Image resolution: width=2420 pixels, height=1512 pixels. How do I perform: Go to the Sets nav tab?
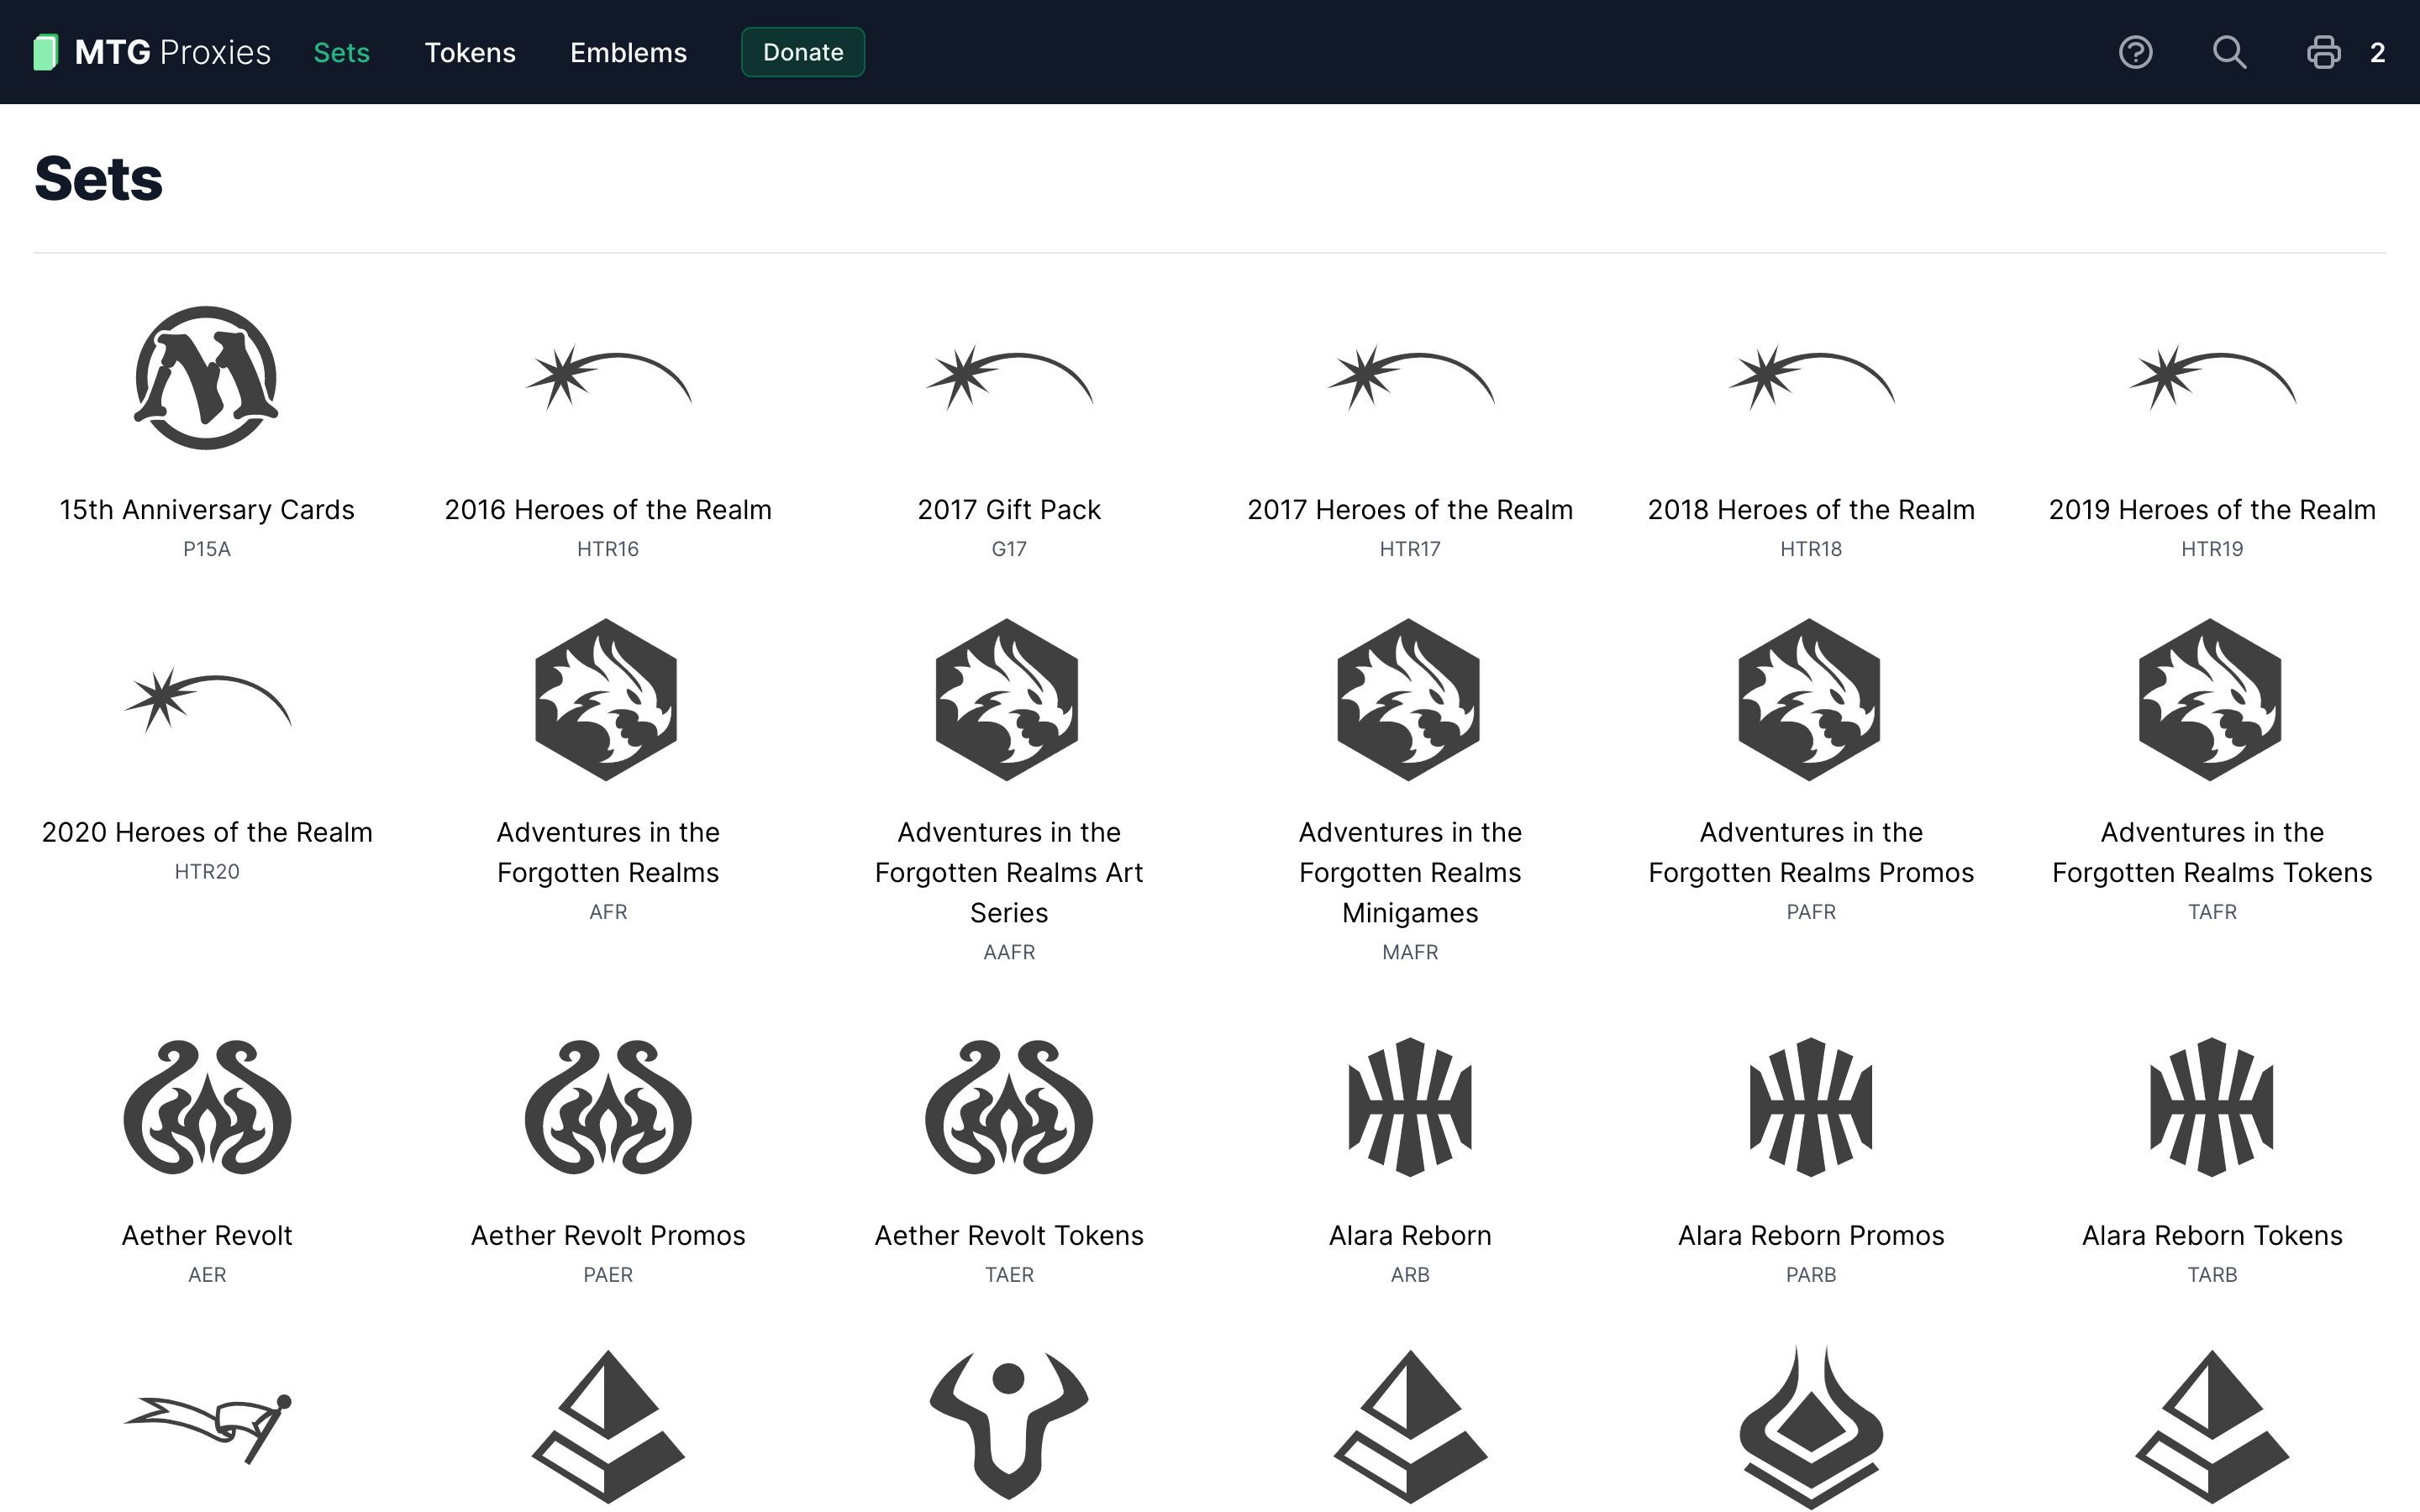tap(341, 52)
